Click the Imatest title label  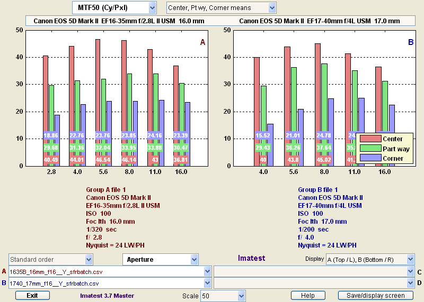(x=251, y=258)
